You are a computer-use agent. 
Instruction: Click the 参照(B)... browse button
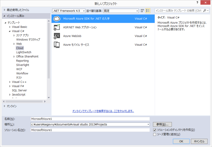[x=162, y=124]
